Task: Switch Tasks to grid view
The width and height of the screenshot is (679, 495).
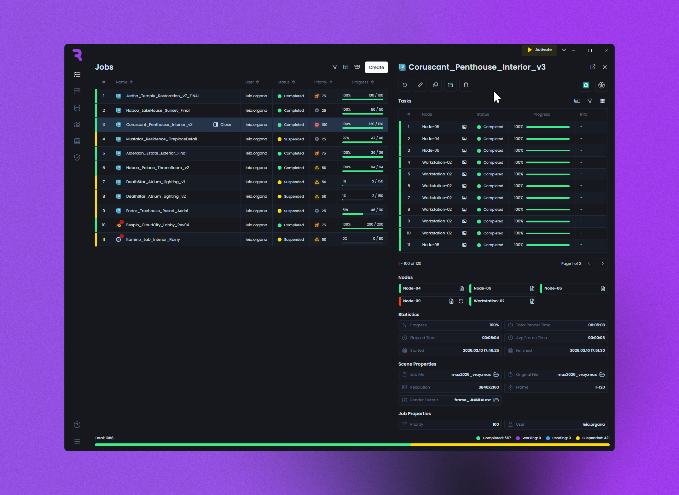Action: 603,101
